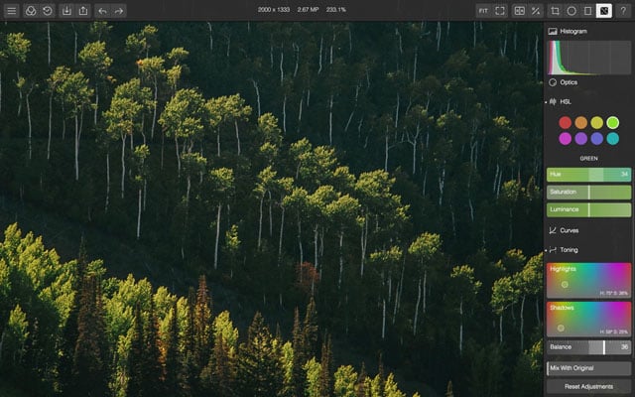Click the Shadows toning color field
Screen dimensions: 635x397
pos(588,320)
